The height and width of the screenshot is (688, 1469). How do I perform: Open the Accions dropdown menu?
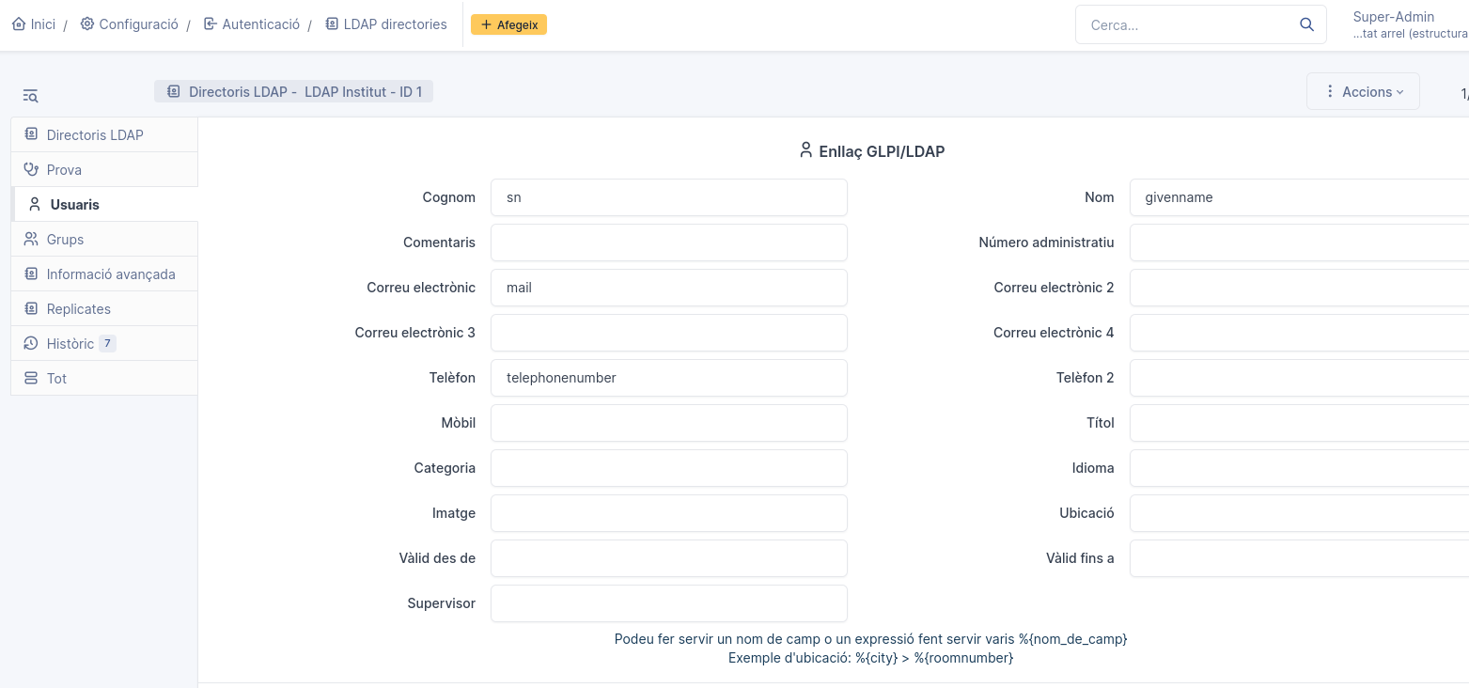pyautogui.click(x=1363, y=91)
